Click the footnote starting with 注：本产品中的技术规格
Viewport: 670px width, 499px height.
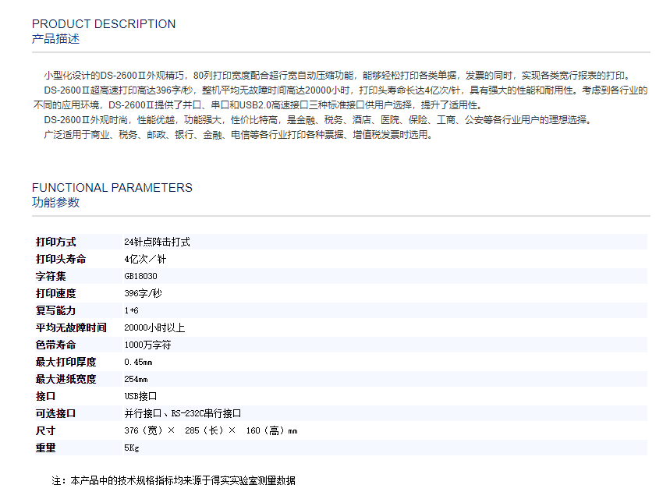coord(173,480)
